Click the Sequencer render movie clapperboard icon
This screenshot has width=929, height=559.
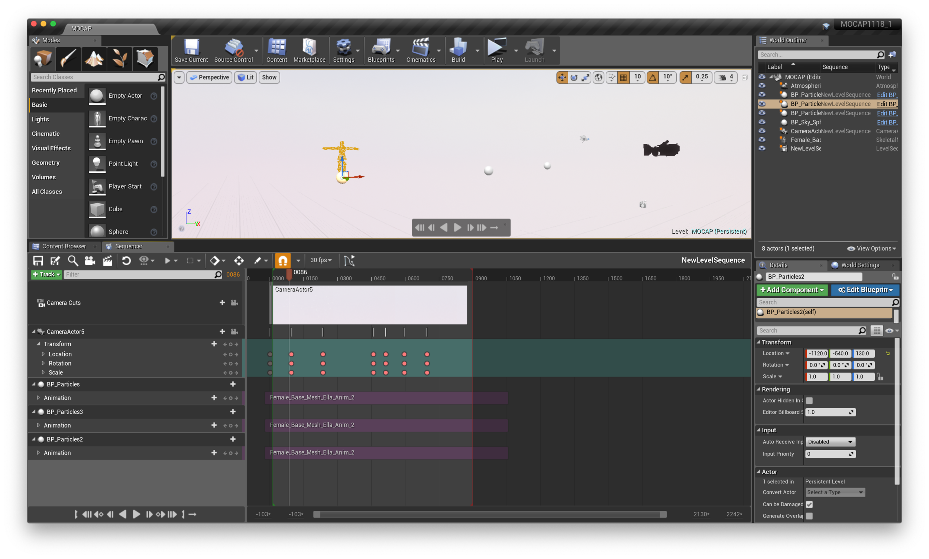pos(107,260)
